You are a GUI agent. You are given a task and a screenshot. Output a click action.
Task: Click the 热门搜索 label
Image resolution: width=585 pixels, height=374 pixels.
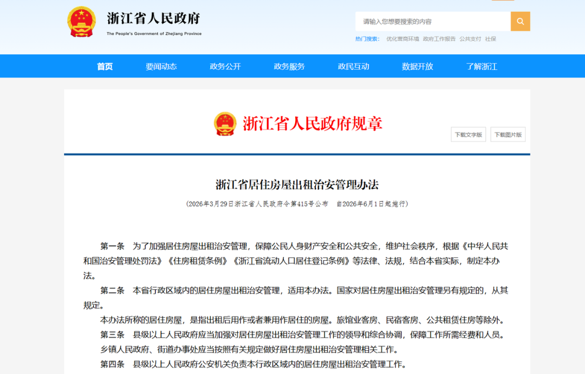367,39
